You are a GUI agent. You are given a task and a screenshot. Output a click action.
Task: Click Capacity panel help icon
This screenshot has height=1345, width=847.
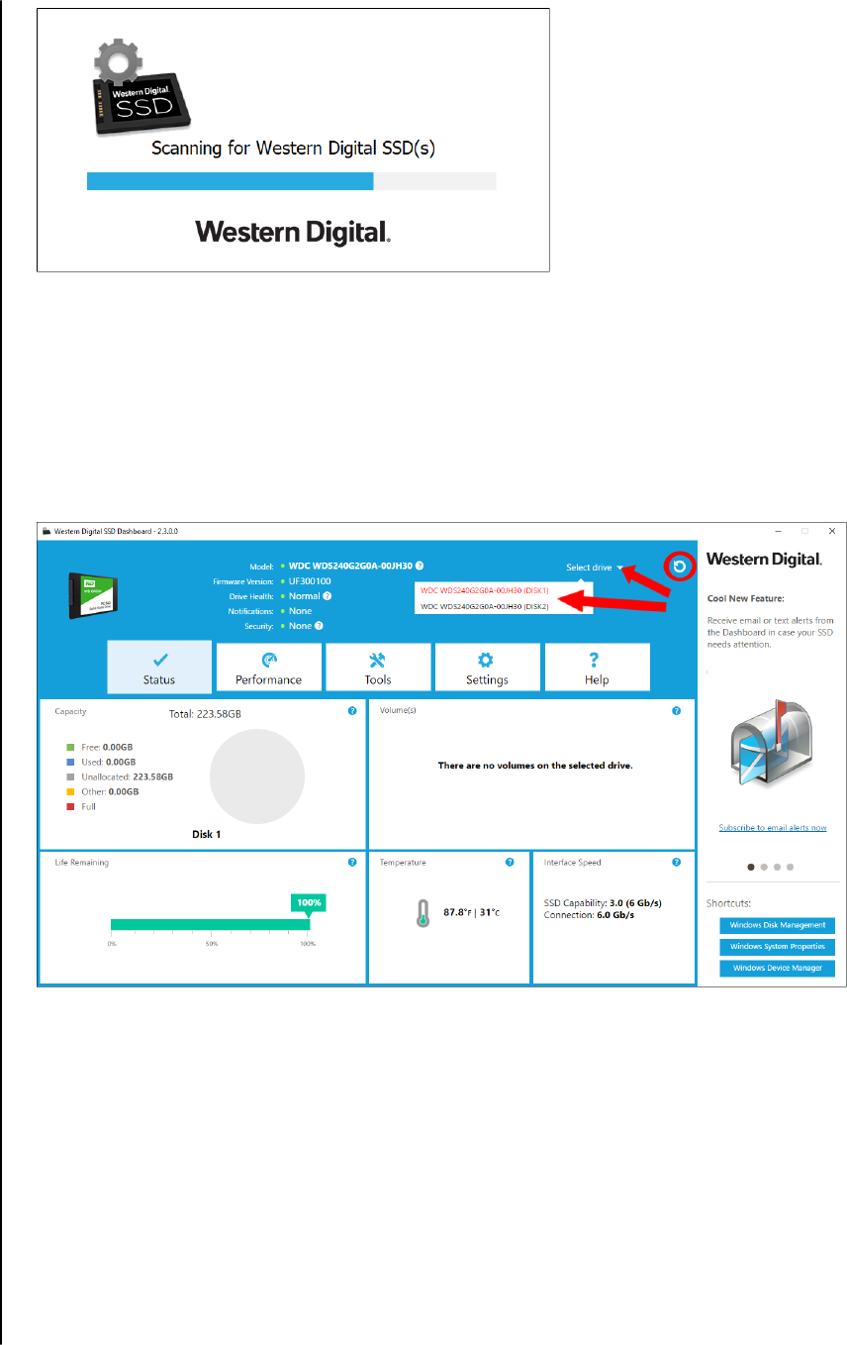click(x=352, y=711)
